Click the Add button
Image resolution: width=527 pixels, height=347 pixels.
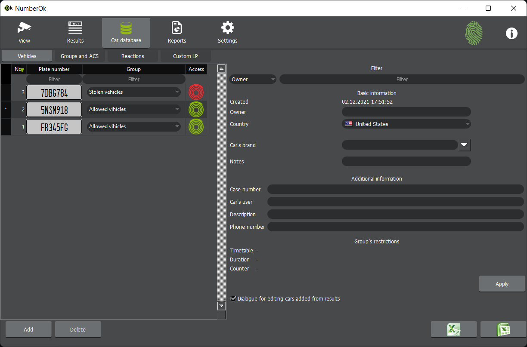[28, 329]
